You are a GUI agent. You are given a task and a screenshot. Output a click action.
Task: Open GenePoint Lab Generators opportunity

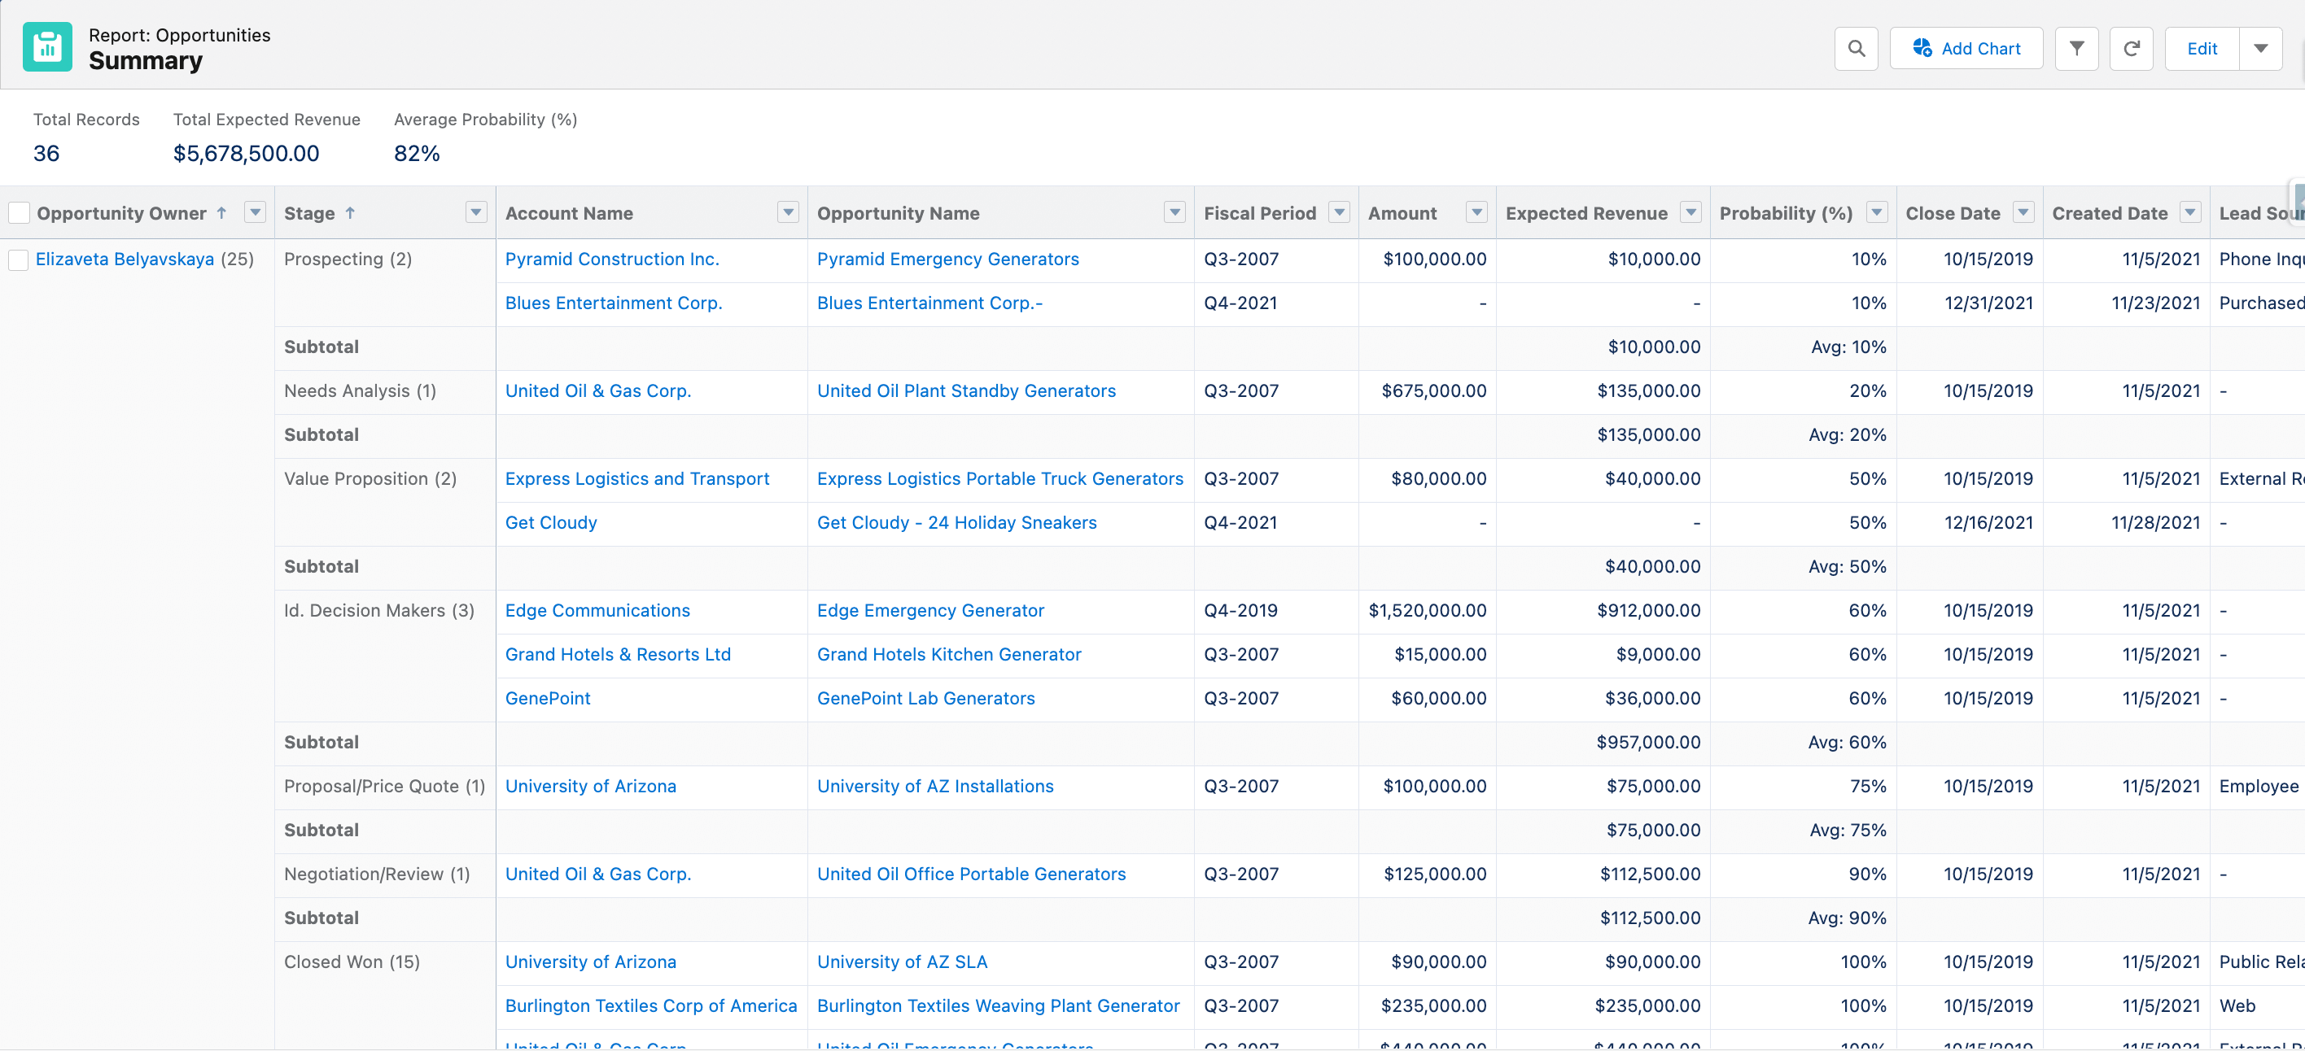[x=926, y=699]
